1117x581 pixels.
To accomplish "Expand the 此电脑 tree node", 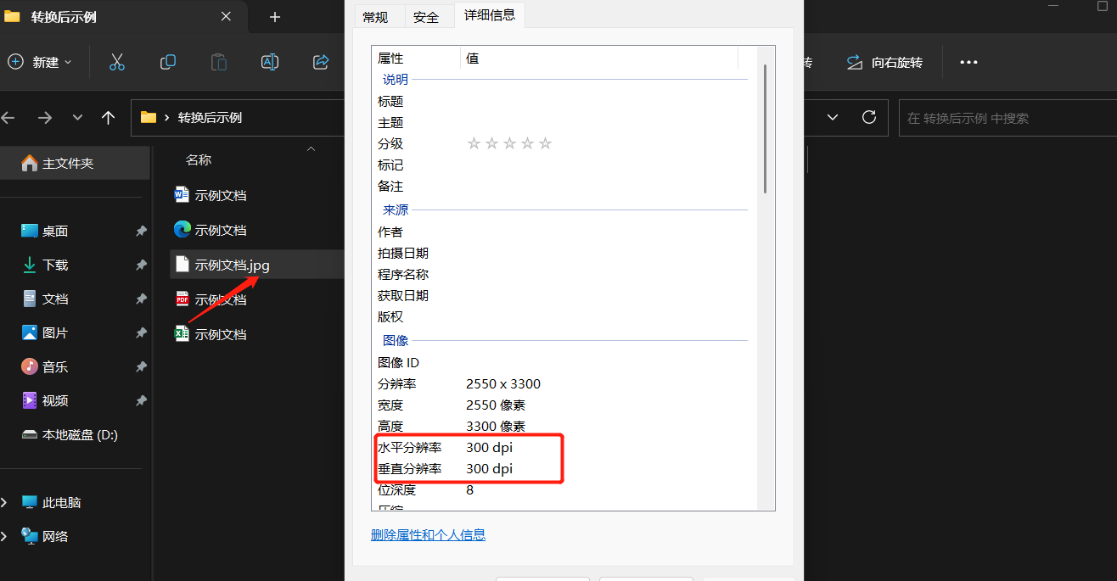I will click(x=5, y=502).
